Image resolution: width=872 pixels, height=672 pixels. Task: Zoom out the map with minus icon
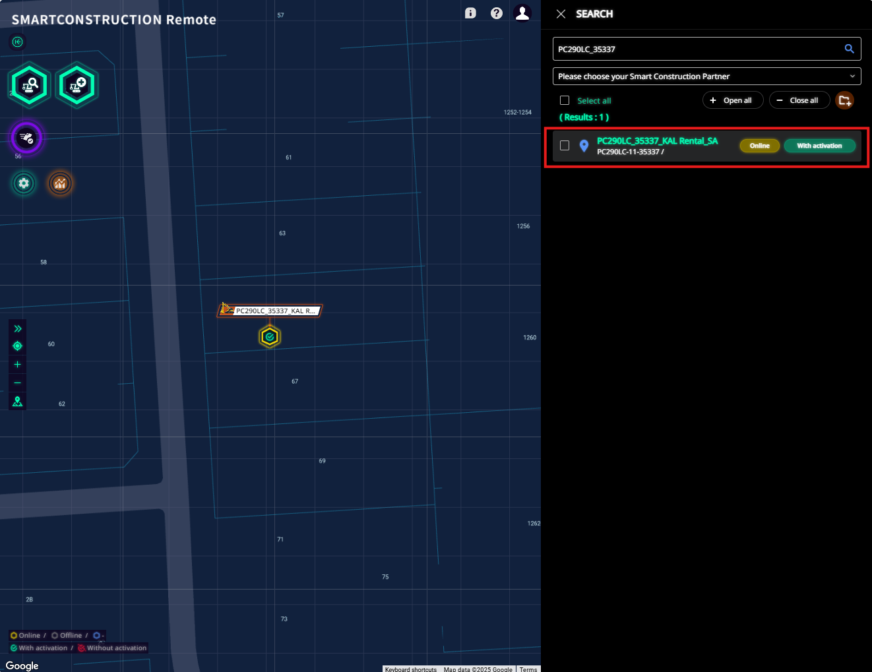coord(18,383)
